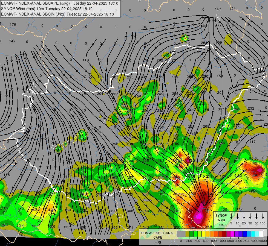
Task: Click the '166' value on the map
Action: pyautogui.click(x=100, y=77)
